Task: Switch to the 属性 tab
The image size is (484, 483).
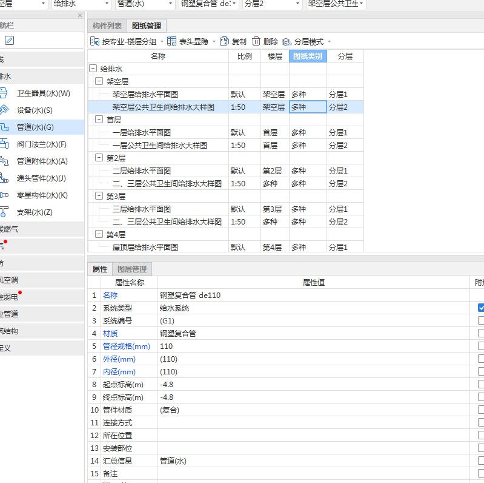Action: pos(100,269)
